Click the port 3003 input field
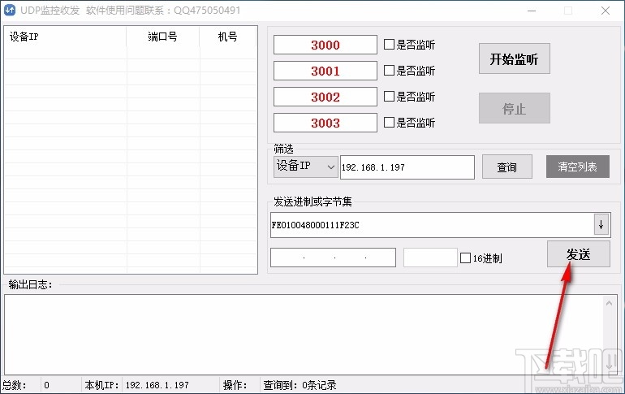Screen dimensions: 625x394 (325, 123)
